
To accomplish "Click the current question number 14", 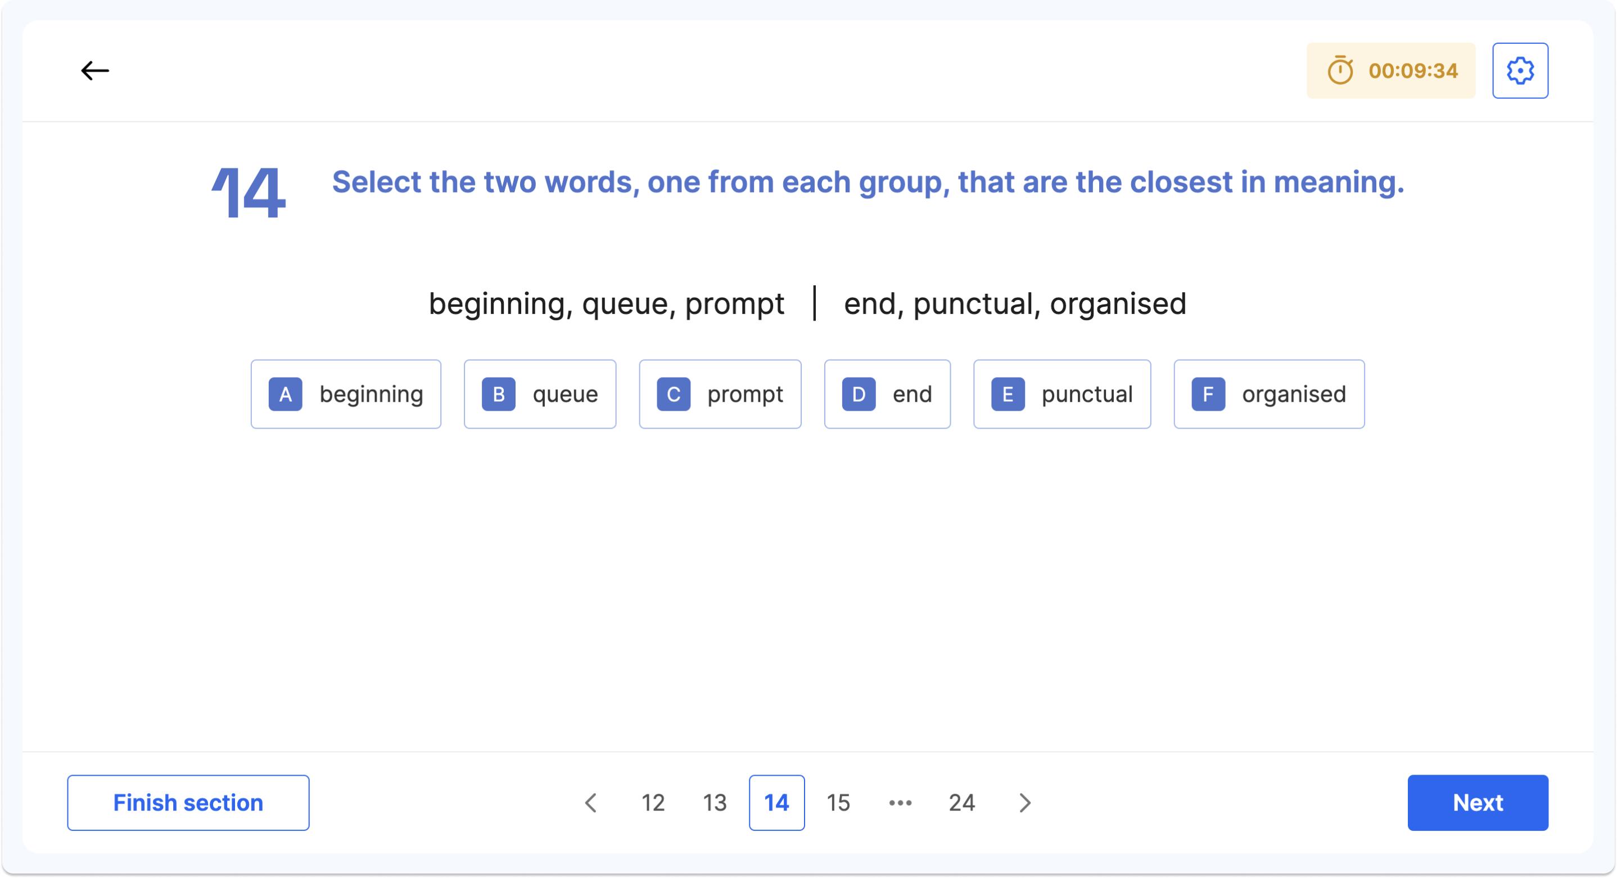I will point(776,803).
